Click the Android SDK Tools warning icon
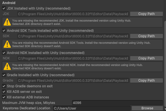The image size is (166, 111). coord(7,44)
